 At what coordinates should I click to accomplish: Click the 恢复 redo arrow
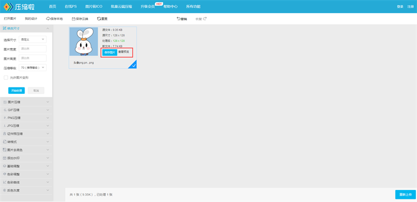click(x=205, y=19)
